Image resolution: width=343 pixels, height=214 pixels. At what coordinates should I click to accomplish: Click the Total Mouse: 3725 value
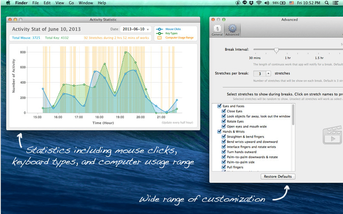coord(26,38)
